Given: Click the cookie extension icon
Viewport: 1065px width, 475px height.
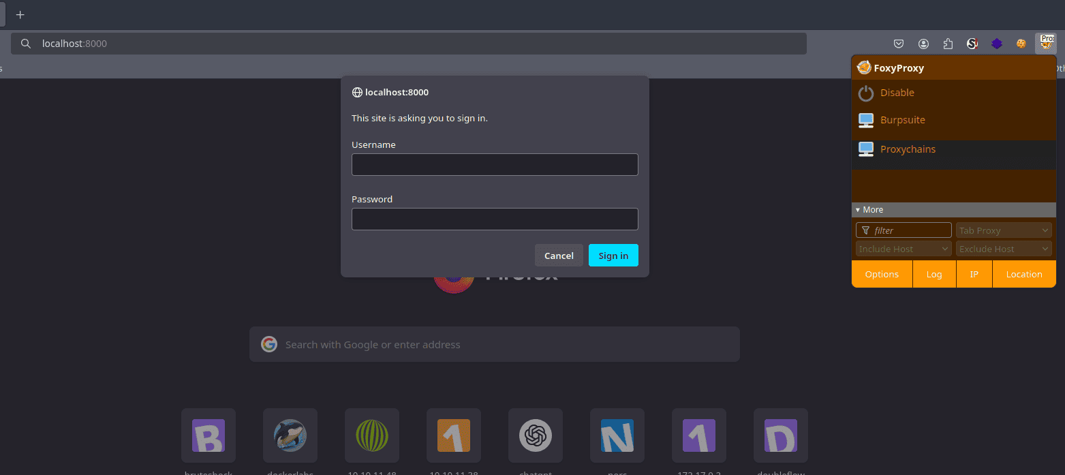Looking at the screenshot, I should click(1021, 44).
